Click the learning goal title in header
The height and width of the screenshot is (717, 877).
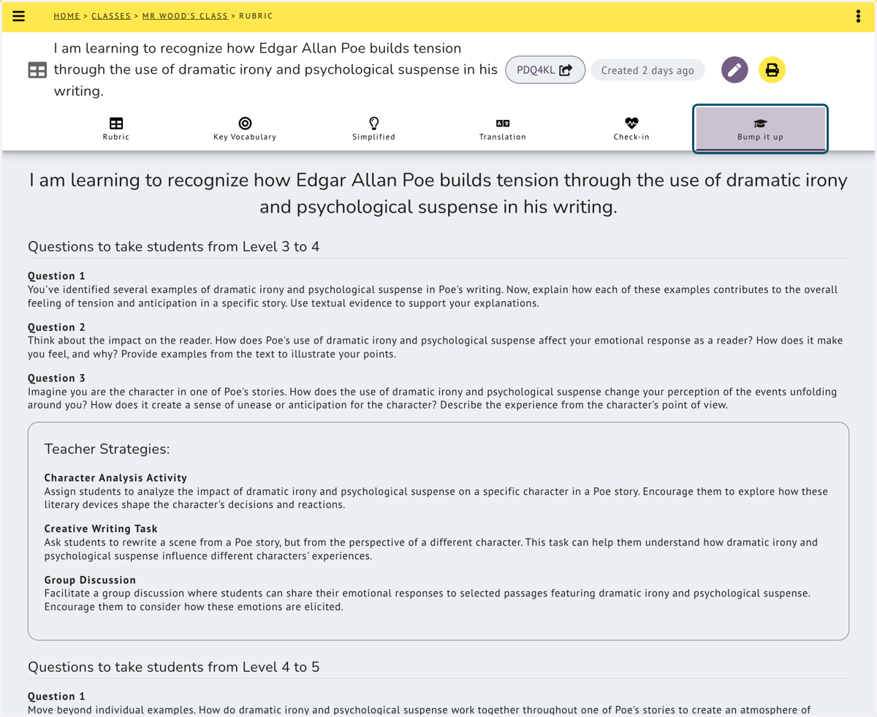(x=276, y=69)
